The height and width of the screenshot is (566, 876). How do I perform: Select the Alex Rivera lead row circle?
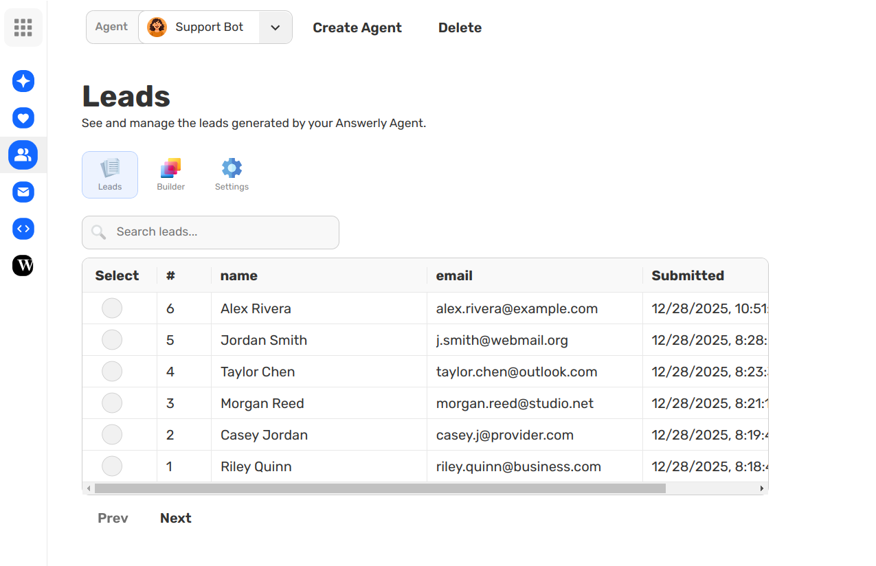pos(112,308)
